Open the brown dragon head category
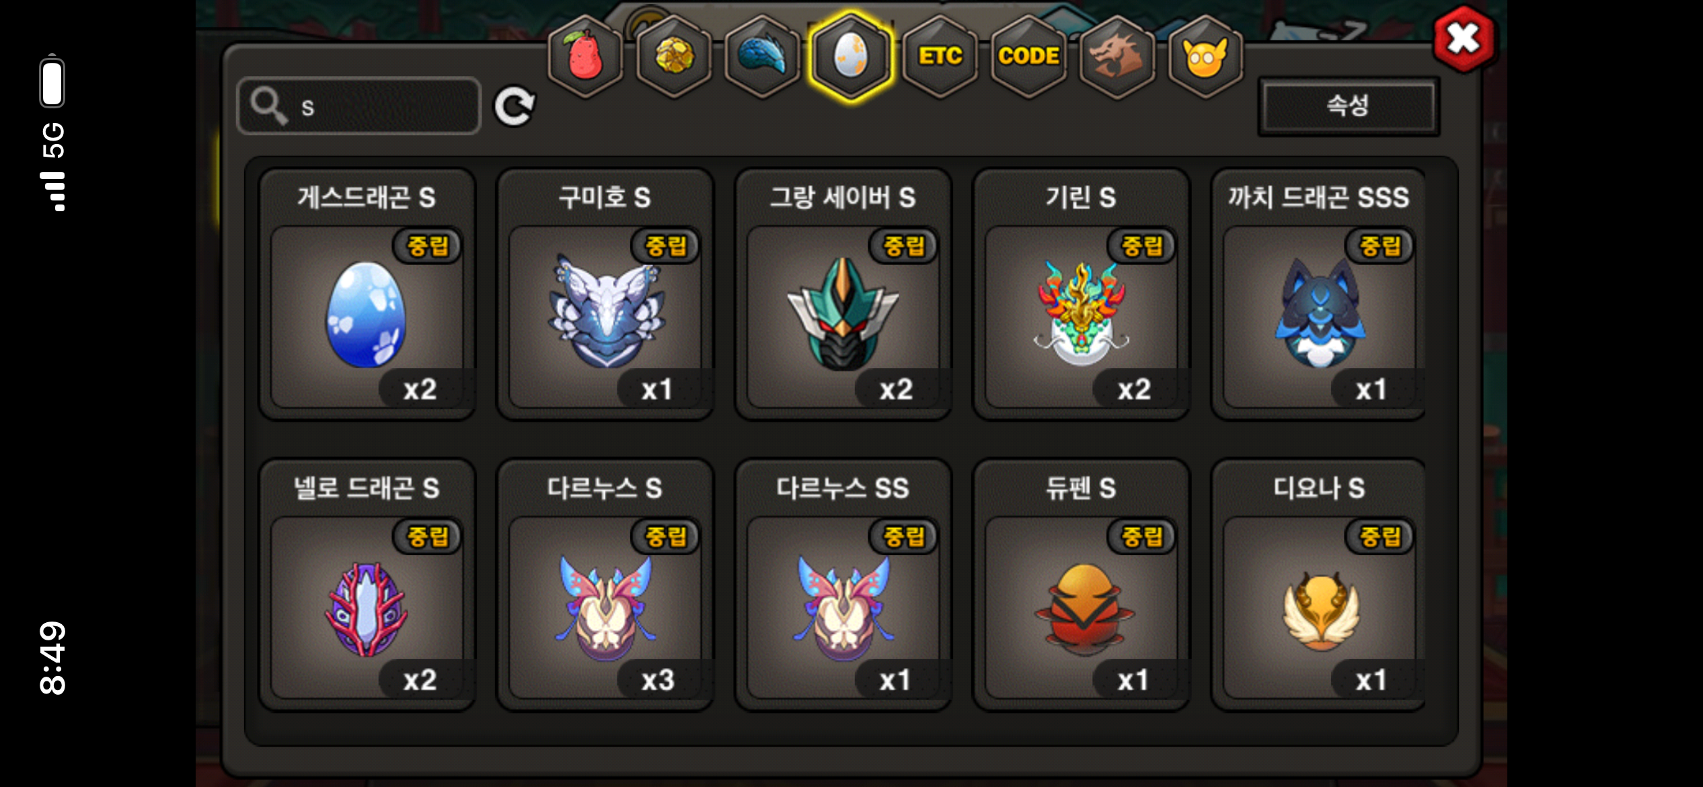The height and width of the screenshot is (787, 1703). pyautogui.click(x=1117, y=57)
